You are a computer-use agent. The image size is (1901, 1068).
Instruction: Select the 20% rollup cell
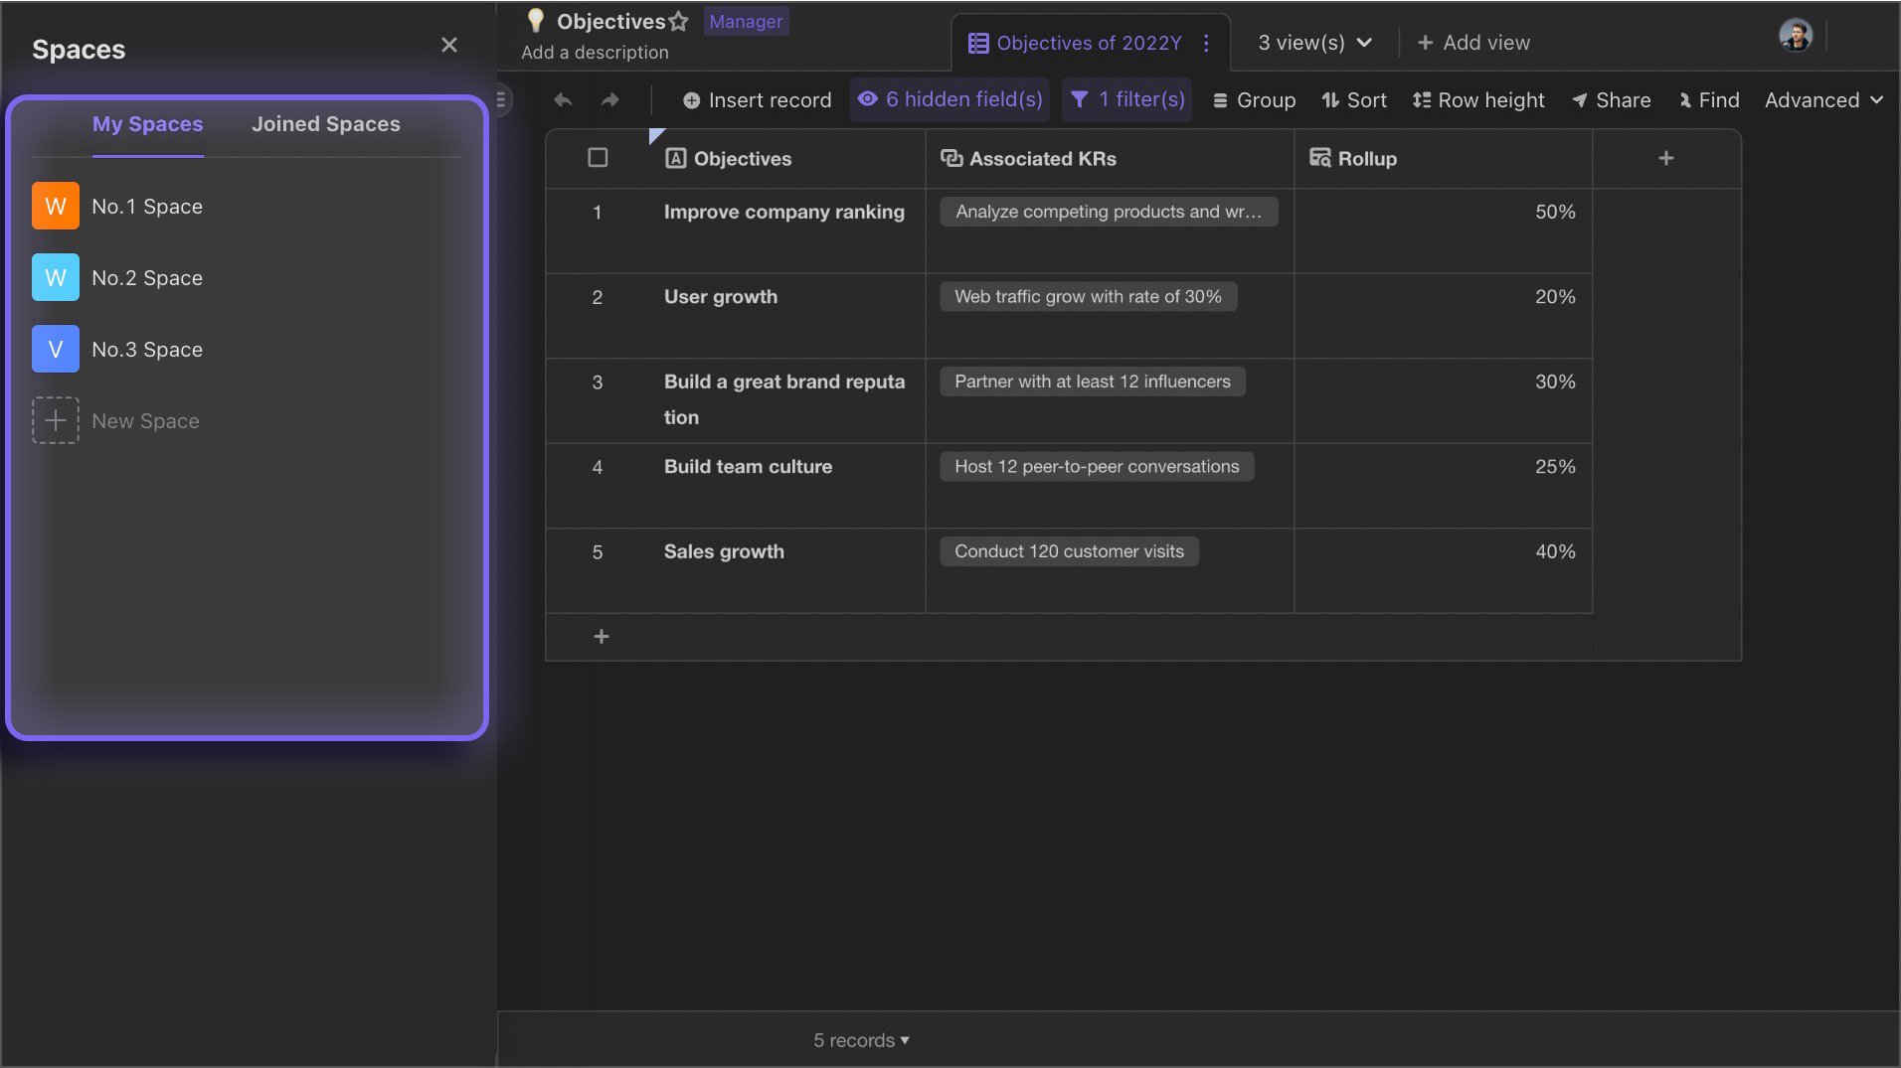(x=1443, y=316)
